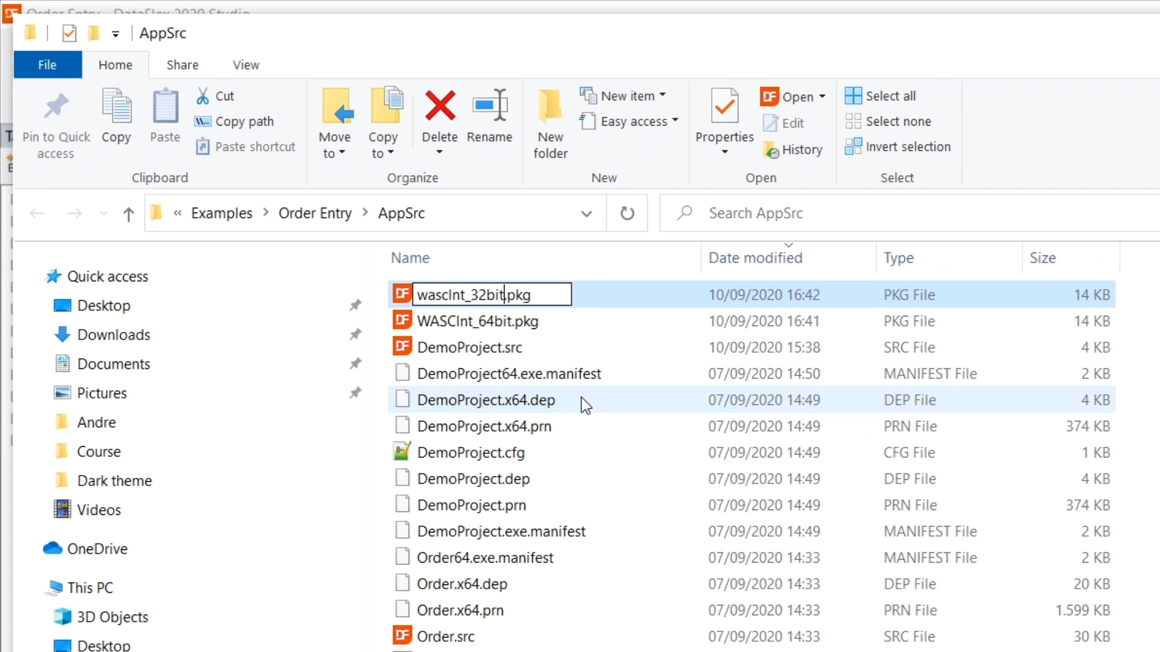The width and height of the screenshot is (1160, 652).
Task: Click the Properties checkmark icon
Action: (x=724, y=106)
